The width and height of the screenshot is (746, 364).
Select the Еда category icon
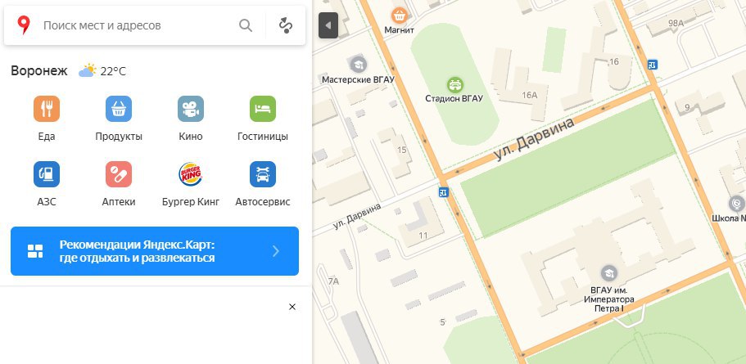[x=47, y=109]
